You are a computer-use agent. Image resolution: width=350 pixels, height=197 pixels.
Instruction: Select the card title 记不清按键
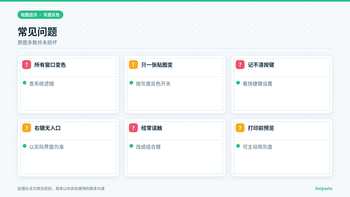click(x=261, y=65)
